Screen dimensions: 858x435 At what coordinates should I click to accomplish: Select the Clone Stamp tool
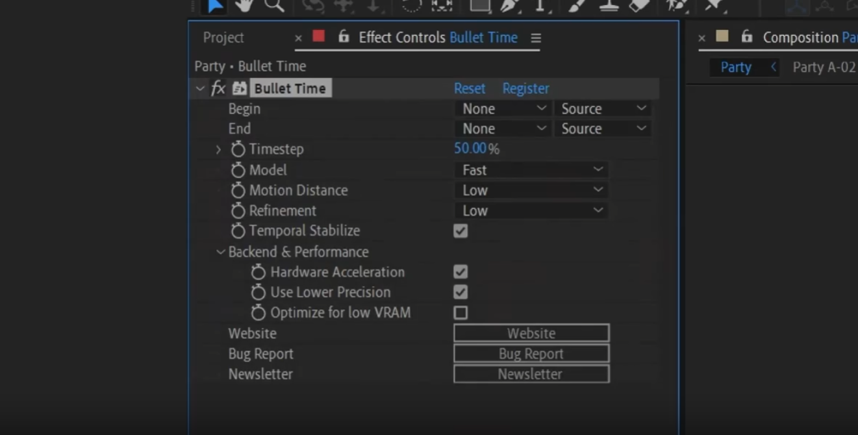pos(608,5)
